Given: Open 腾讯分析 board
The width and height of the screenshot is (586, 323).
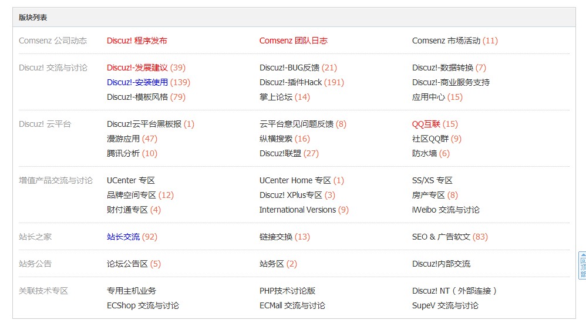Looking at the screenshot, I should (123, 153).
